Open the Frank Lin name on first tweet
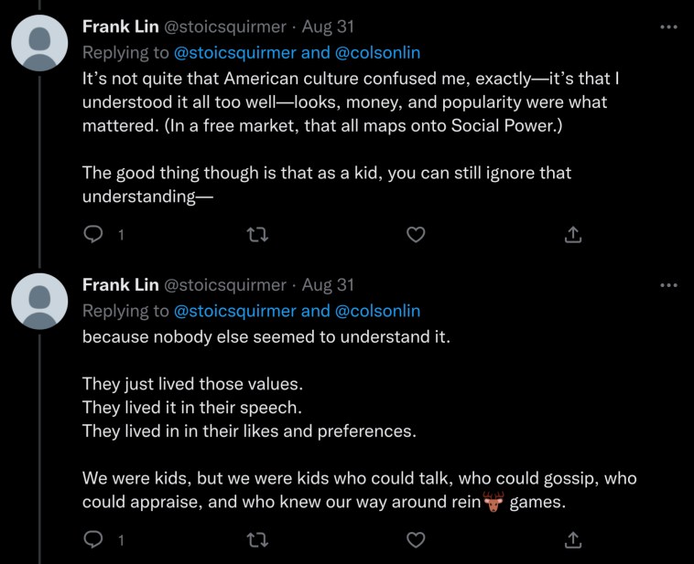Screen dimensions: 694x564 (x=119, y=27)
